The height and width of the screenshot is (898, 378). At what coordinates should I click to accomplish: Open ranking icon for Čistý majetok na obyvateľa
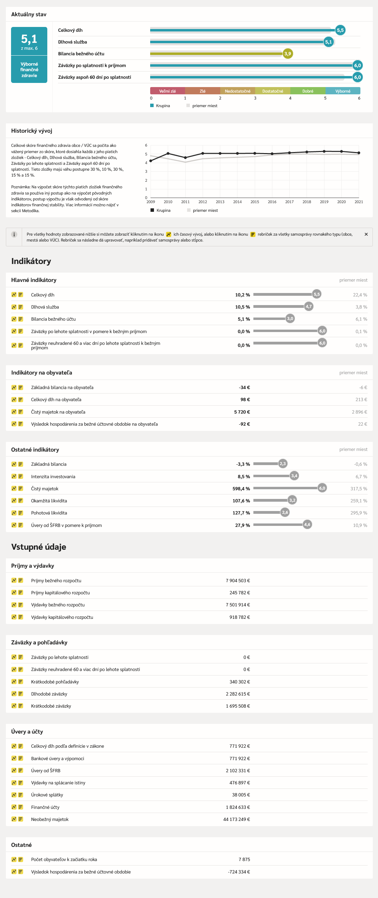[x=21, y=412]
